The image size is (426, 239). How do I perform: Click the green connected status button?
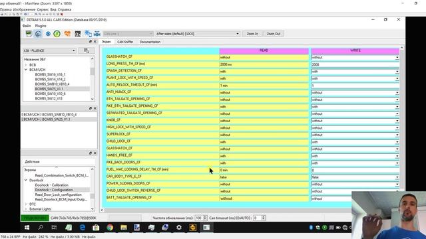(x=35, y=218)
